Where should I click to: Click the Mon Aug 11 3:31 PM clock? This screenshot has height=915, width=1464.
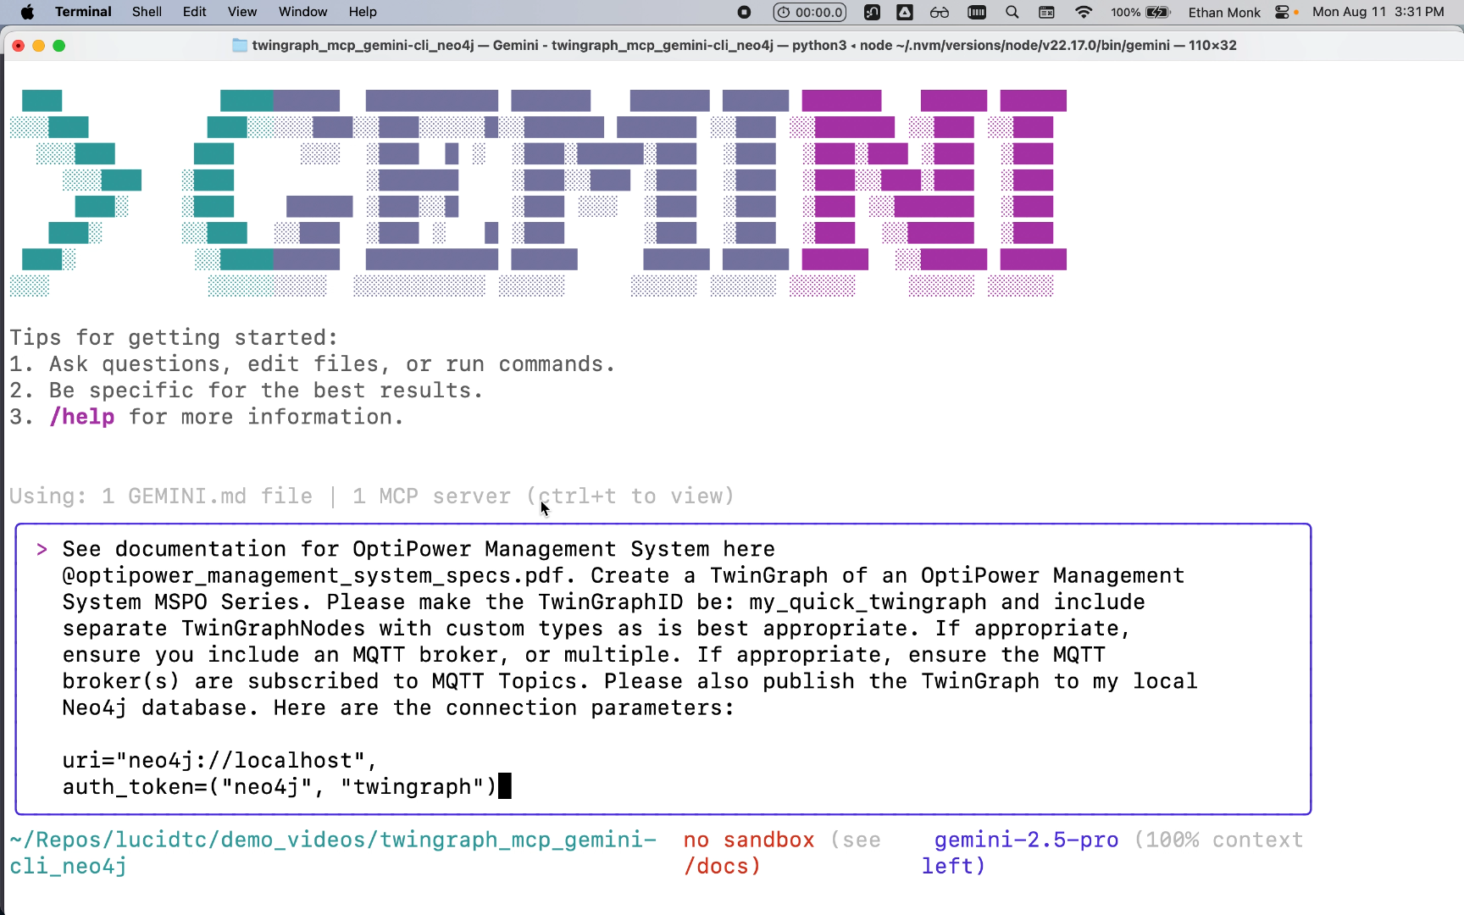[1378, 12]
